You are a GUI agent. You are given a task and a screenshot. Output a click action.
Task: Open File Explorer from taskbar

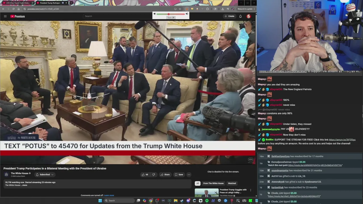pyautogui.click(x=176, y=201)
